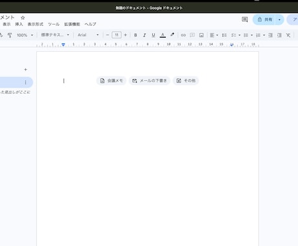
Task: Decrease font size with minus button
Action: click(108, 35)
